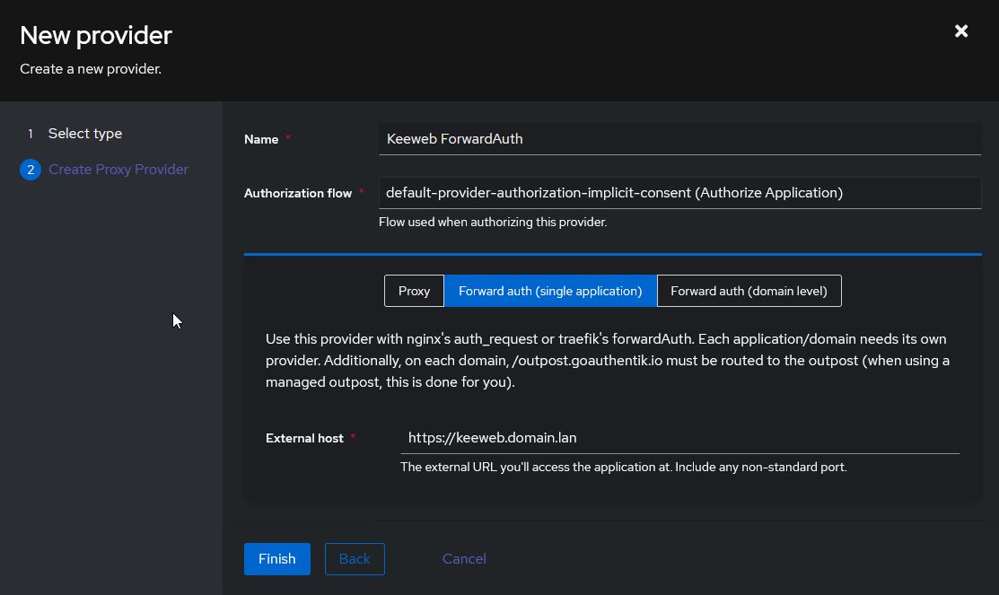Click into the External host URL field

coord(679,438)
